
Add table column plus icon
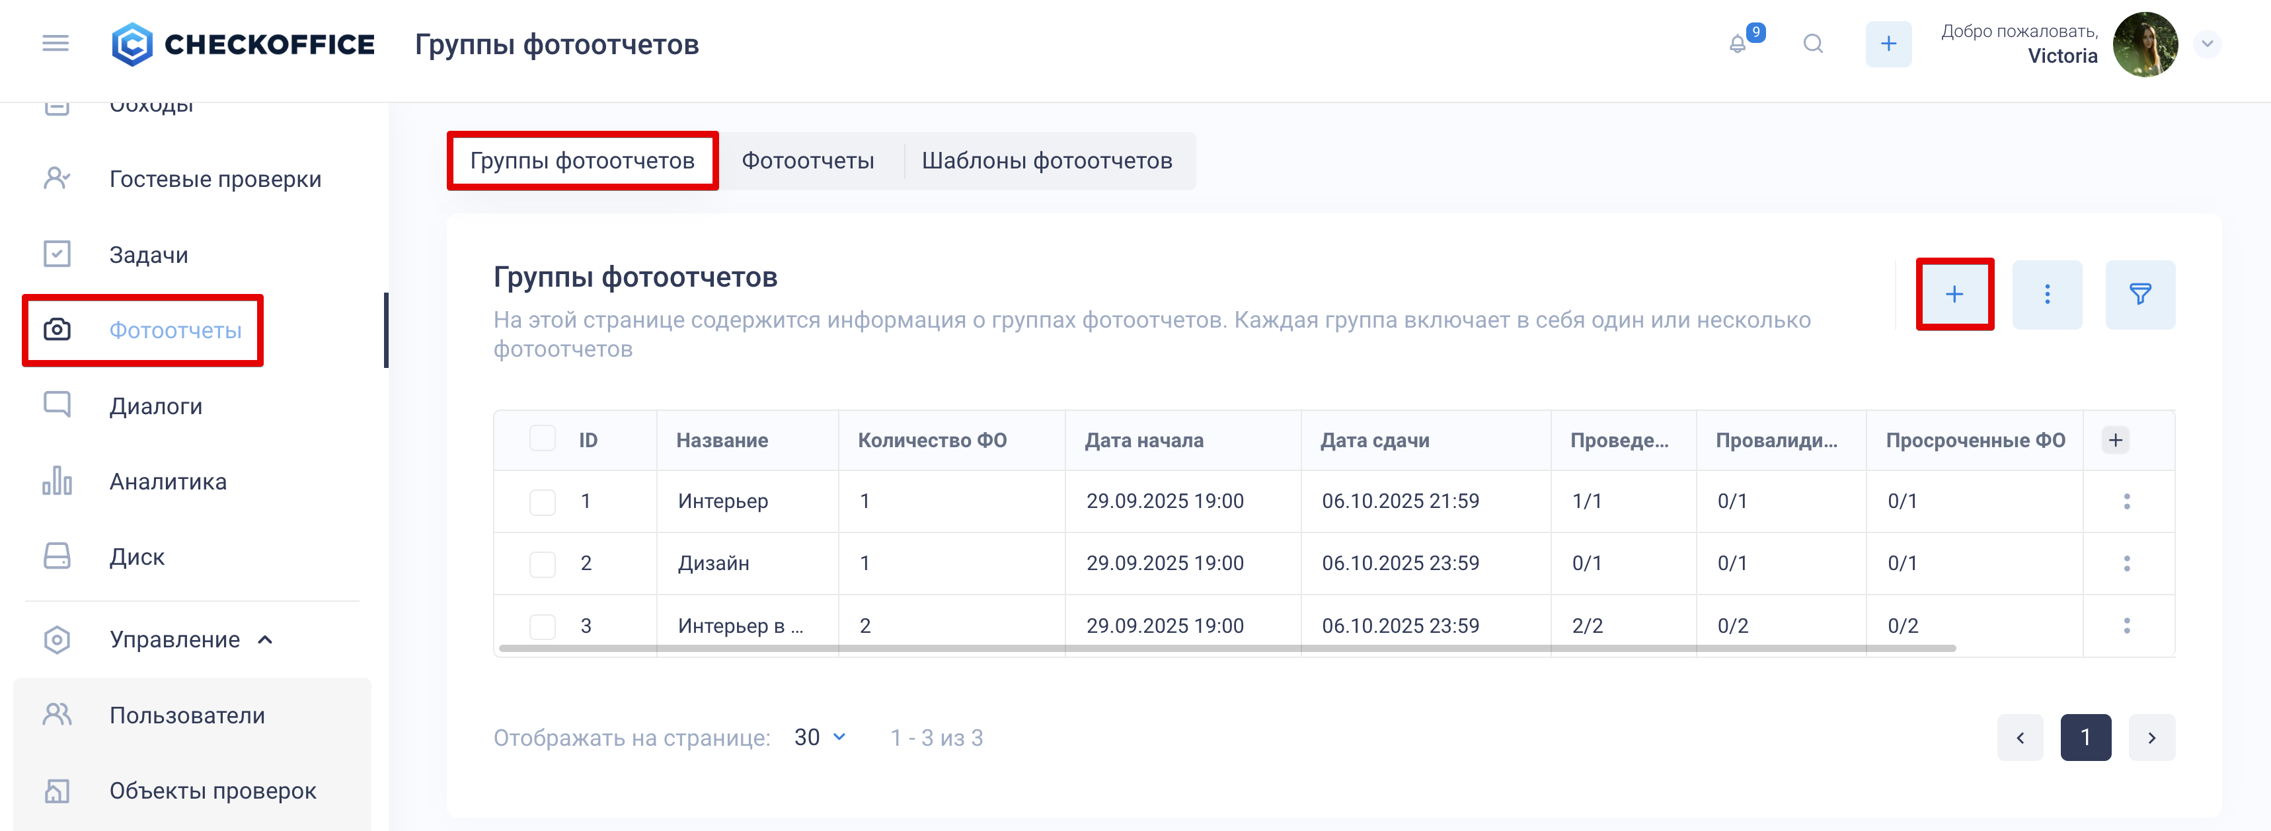(x=2115, y=440)
